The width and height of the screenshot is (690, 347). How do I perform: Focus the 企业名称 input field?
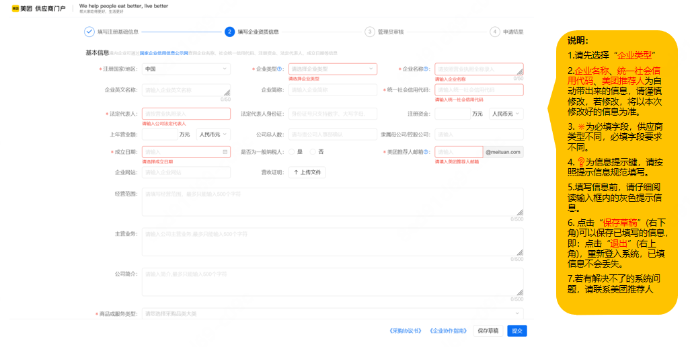[480, 69]
